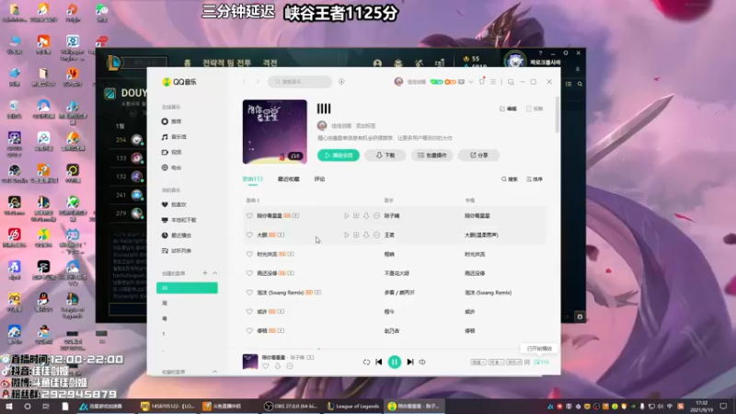Open 试听列表 listening list item

(176, 251)
